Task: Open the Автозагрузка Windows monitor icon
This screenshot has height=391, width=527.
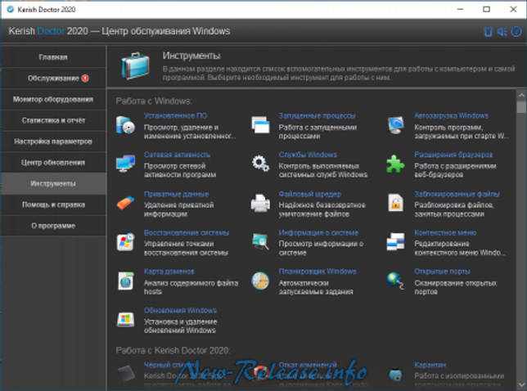Action: pos(395,125)
